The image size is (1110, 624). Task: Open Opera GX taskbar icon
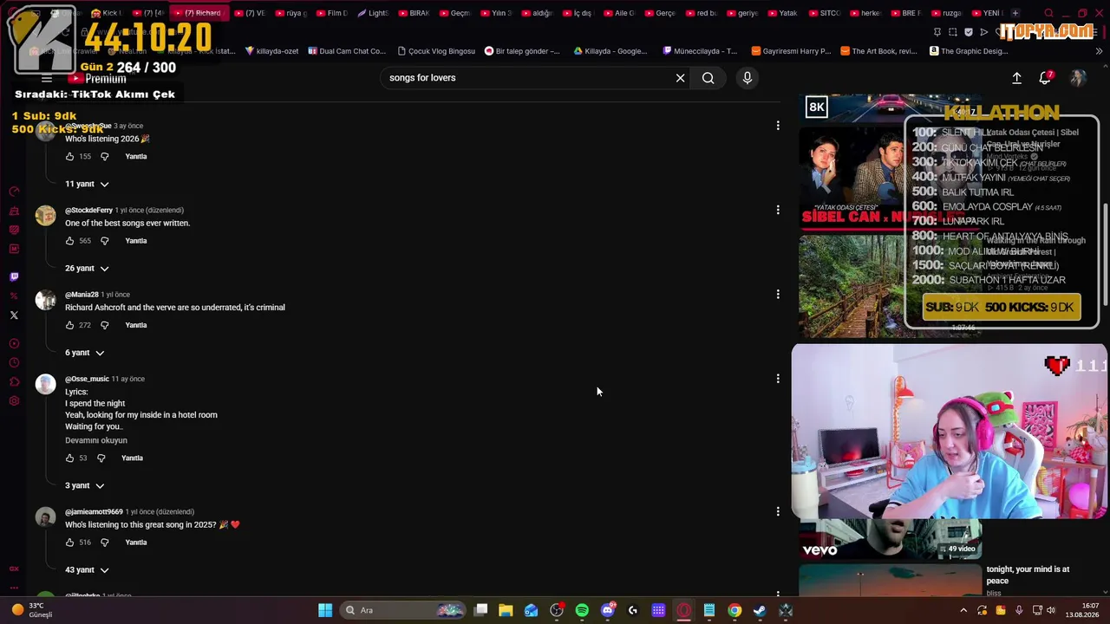pos(684,610)
